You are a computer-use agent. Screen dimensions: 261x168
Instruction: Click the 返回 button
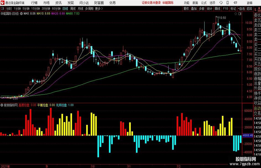[249, 9]
